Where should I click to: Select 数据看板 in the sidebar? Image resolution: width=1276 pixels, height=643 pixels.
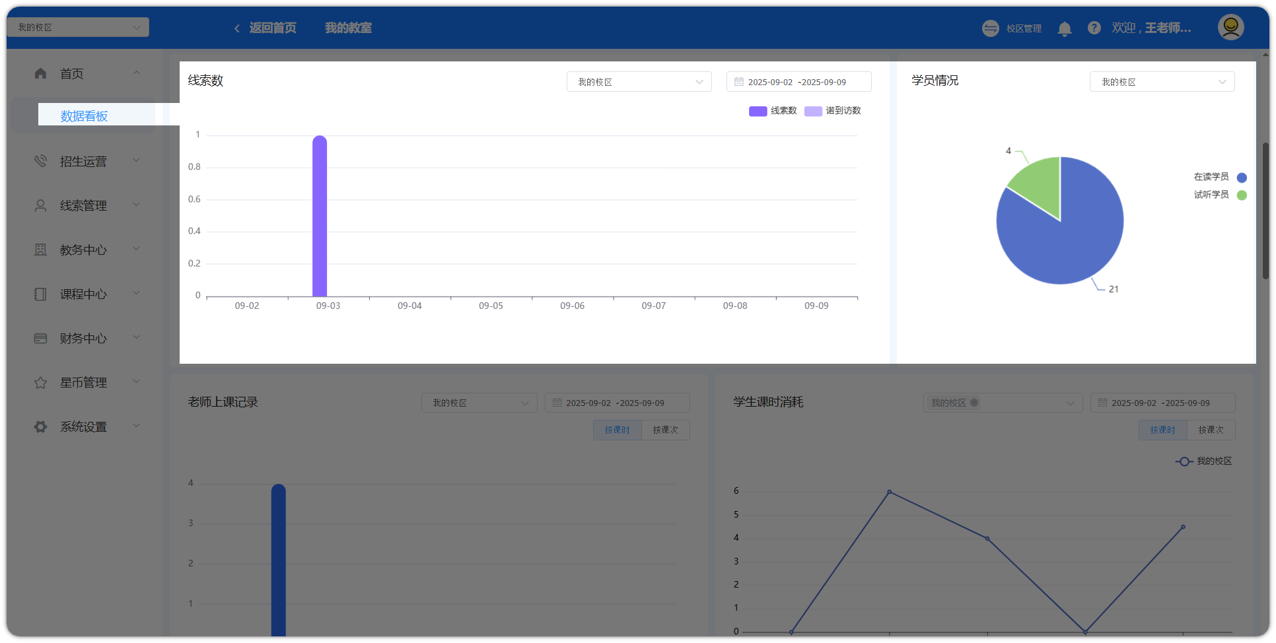(x=85, y=116)
